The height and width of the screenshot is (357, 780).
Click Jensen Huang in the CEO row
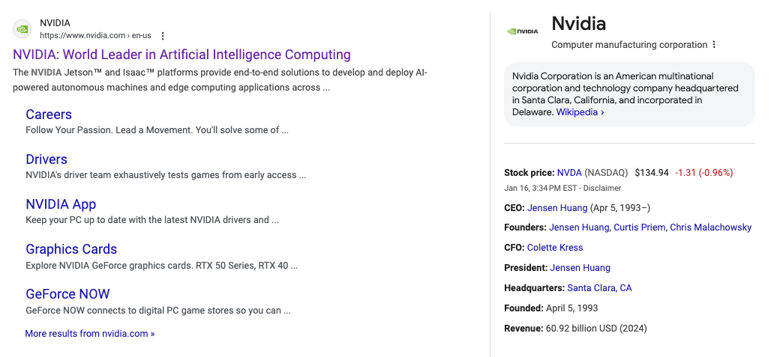coord(557,207)
